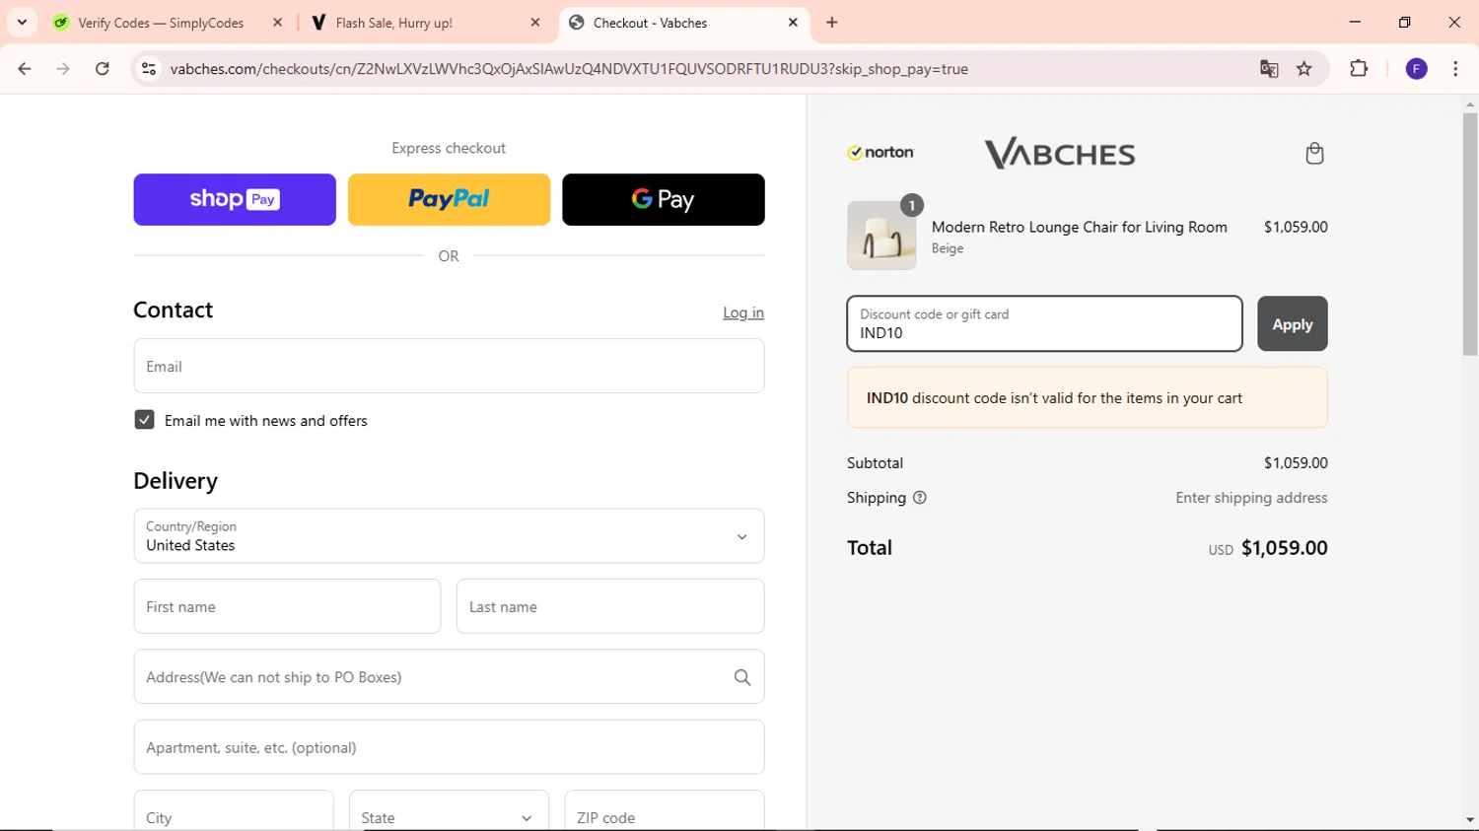Open site information icon in address bar

pyautogui.click(x=149, y=69)
